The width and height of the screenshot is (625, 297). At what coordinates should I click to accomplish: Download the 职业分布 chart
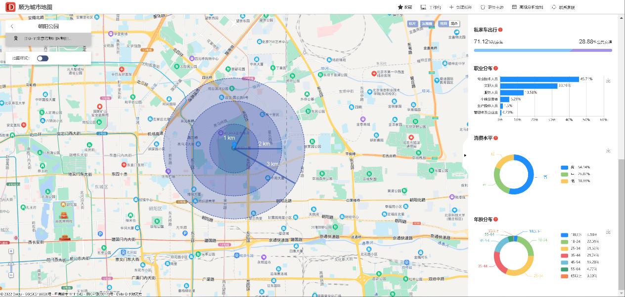tap(608, 81)
